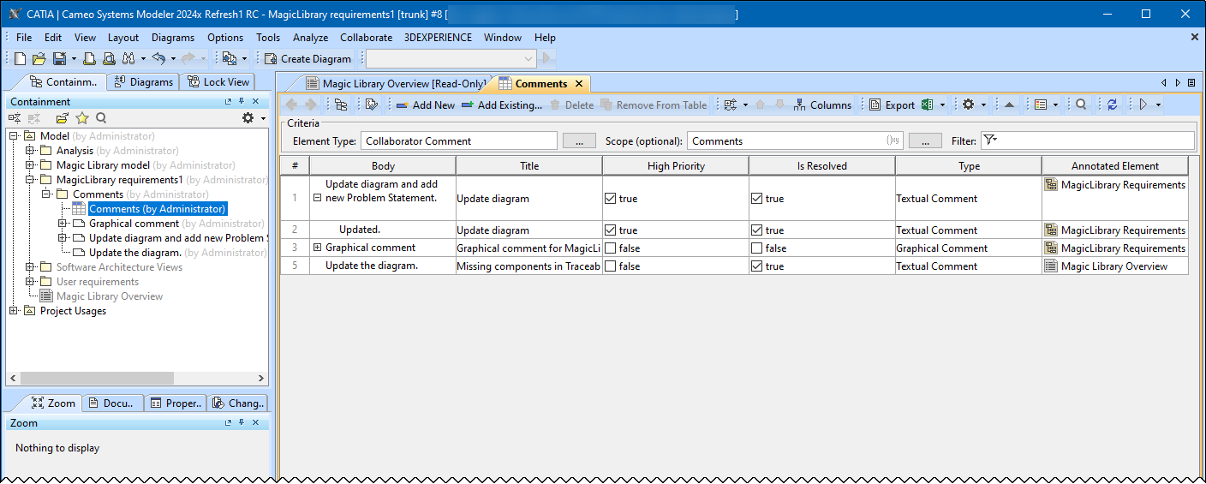
Task: Click the favorites star in Containment panel
Action: (82, 118)
